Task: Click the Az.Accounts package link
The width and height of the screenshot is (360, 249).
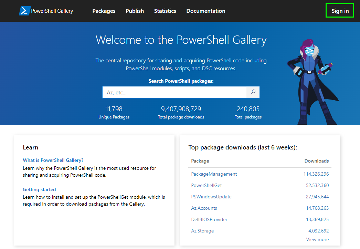Action: (x=204, y=208)
